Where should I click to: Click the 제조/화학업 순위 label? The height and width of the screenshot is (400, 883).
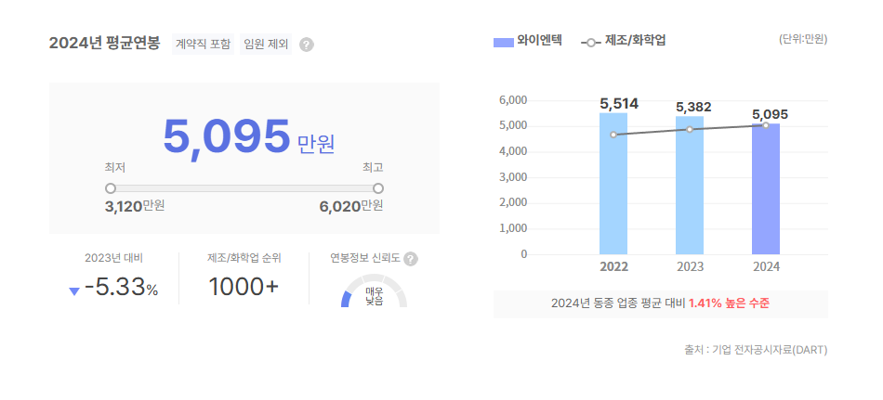tap(244, 258)
